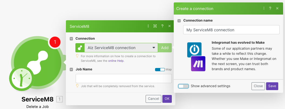
Task: Collapse the Connection name section arrow
Action: coord(179,21)
